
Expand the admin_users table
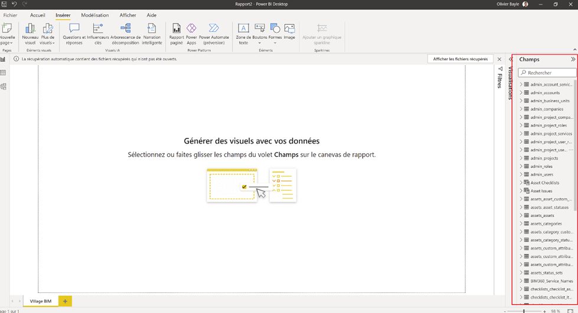[x=521, y=174]
